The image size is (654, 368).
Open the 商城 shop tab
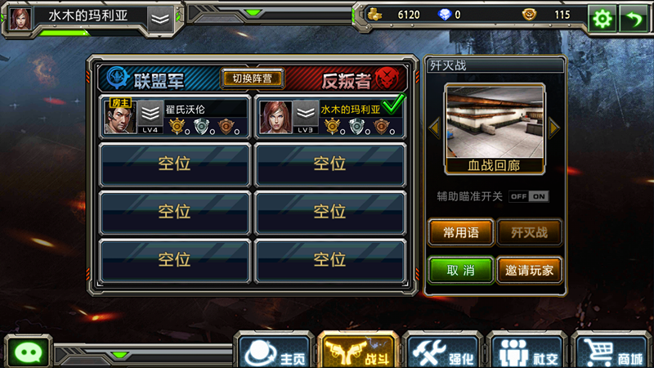click(x=611, y=352)
